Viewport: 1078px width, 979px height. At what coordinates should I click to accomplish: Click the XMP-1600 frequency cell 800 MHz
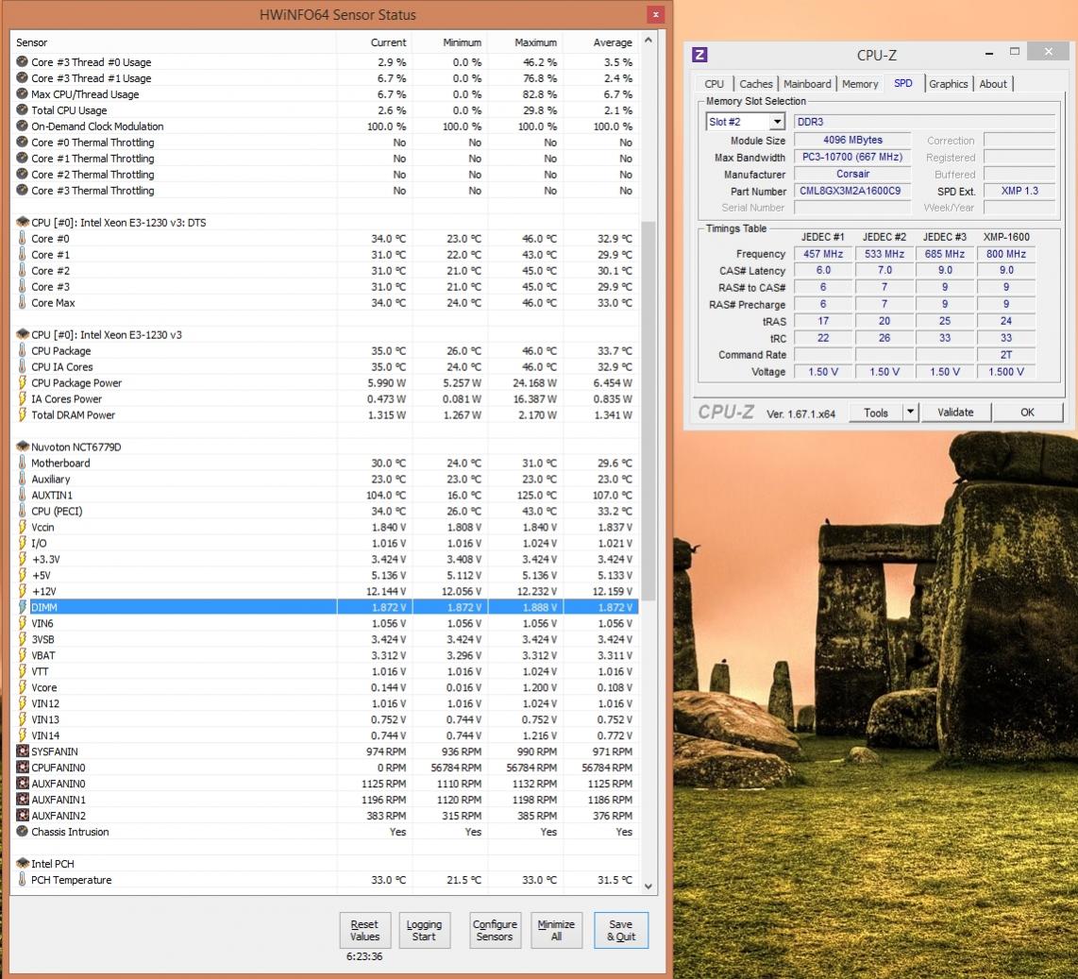[x=1006, y=254]
